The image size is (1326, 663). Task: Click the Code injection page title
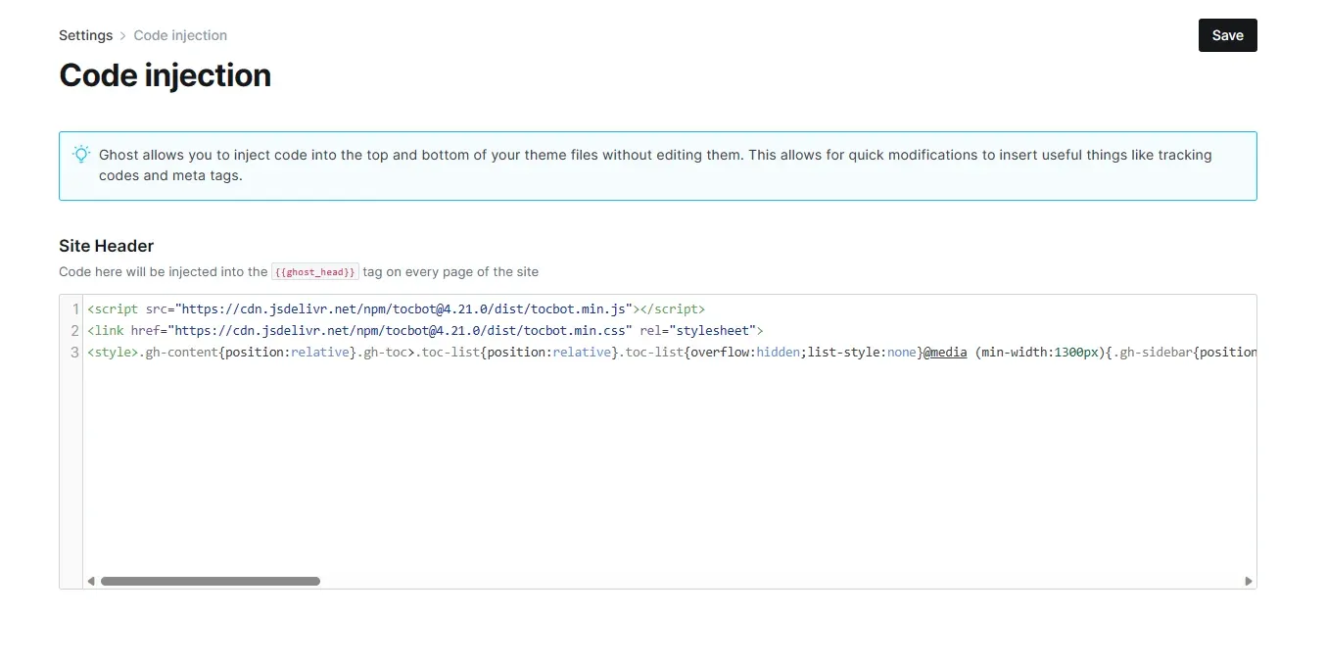165,75
